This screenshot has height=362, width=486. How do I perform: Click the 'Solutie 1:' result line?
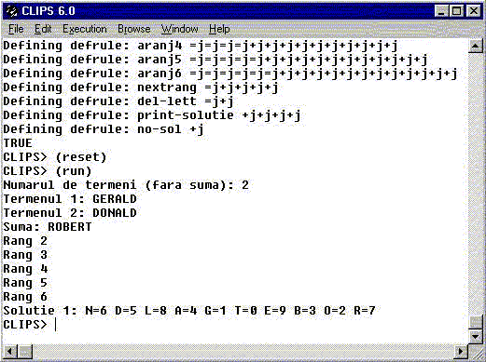pyautogui.click(x=189, y=311)
